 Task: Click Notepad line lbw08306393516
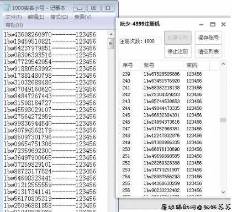coord(50,55)
